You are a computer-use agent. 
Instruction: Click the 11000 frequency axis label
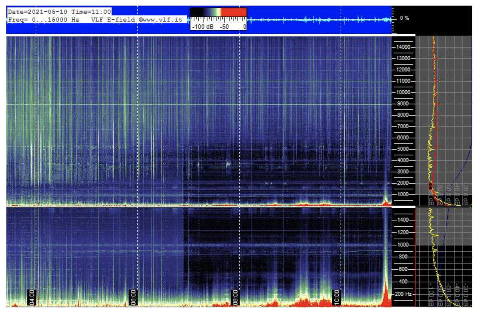click(x=403, y=81)
